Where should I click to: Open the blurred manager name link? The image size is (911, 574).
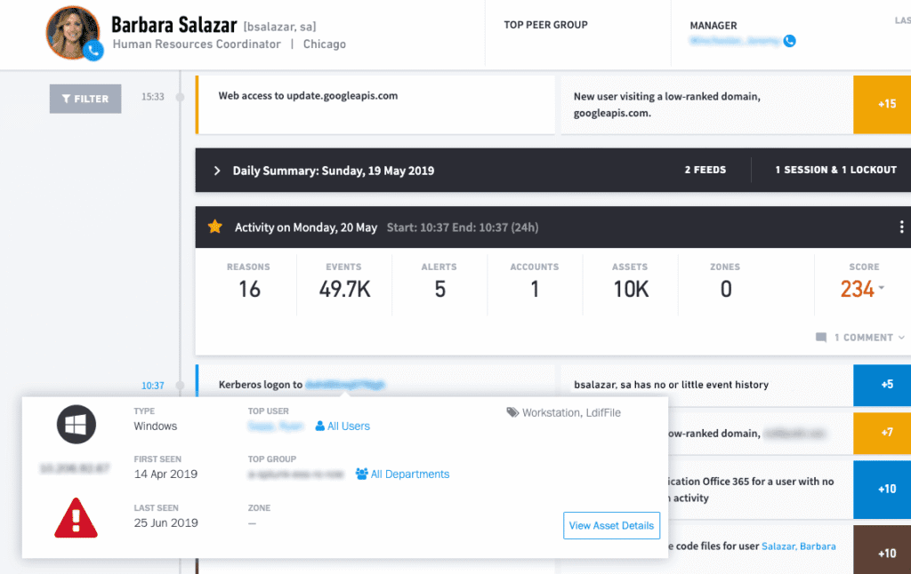click(x=734, y=41)
